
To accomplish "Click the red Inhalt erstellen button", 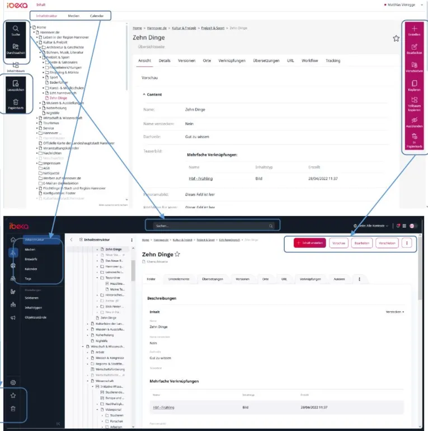I will pos(309,243).
